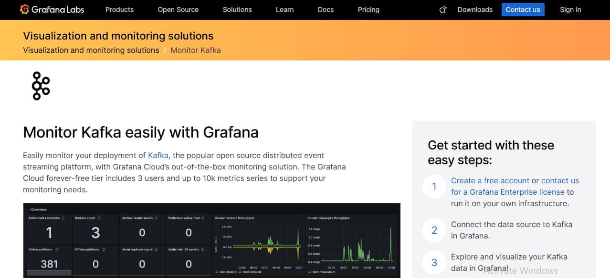Open contact us for Grafana Enterprise license link
The image size is (610, 278).
point(515,186)
